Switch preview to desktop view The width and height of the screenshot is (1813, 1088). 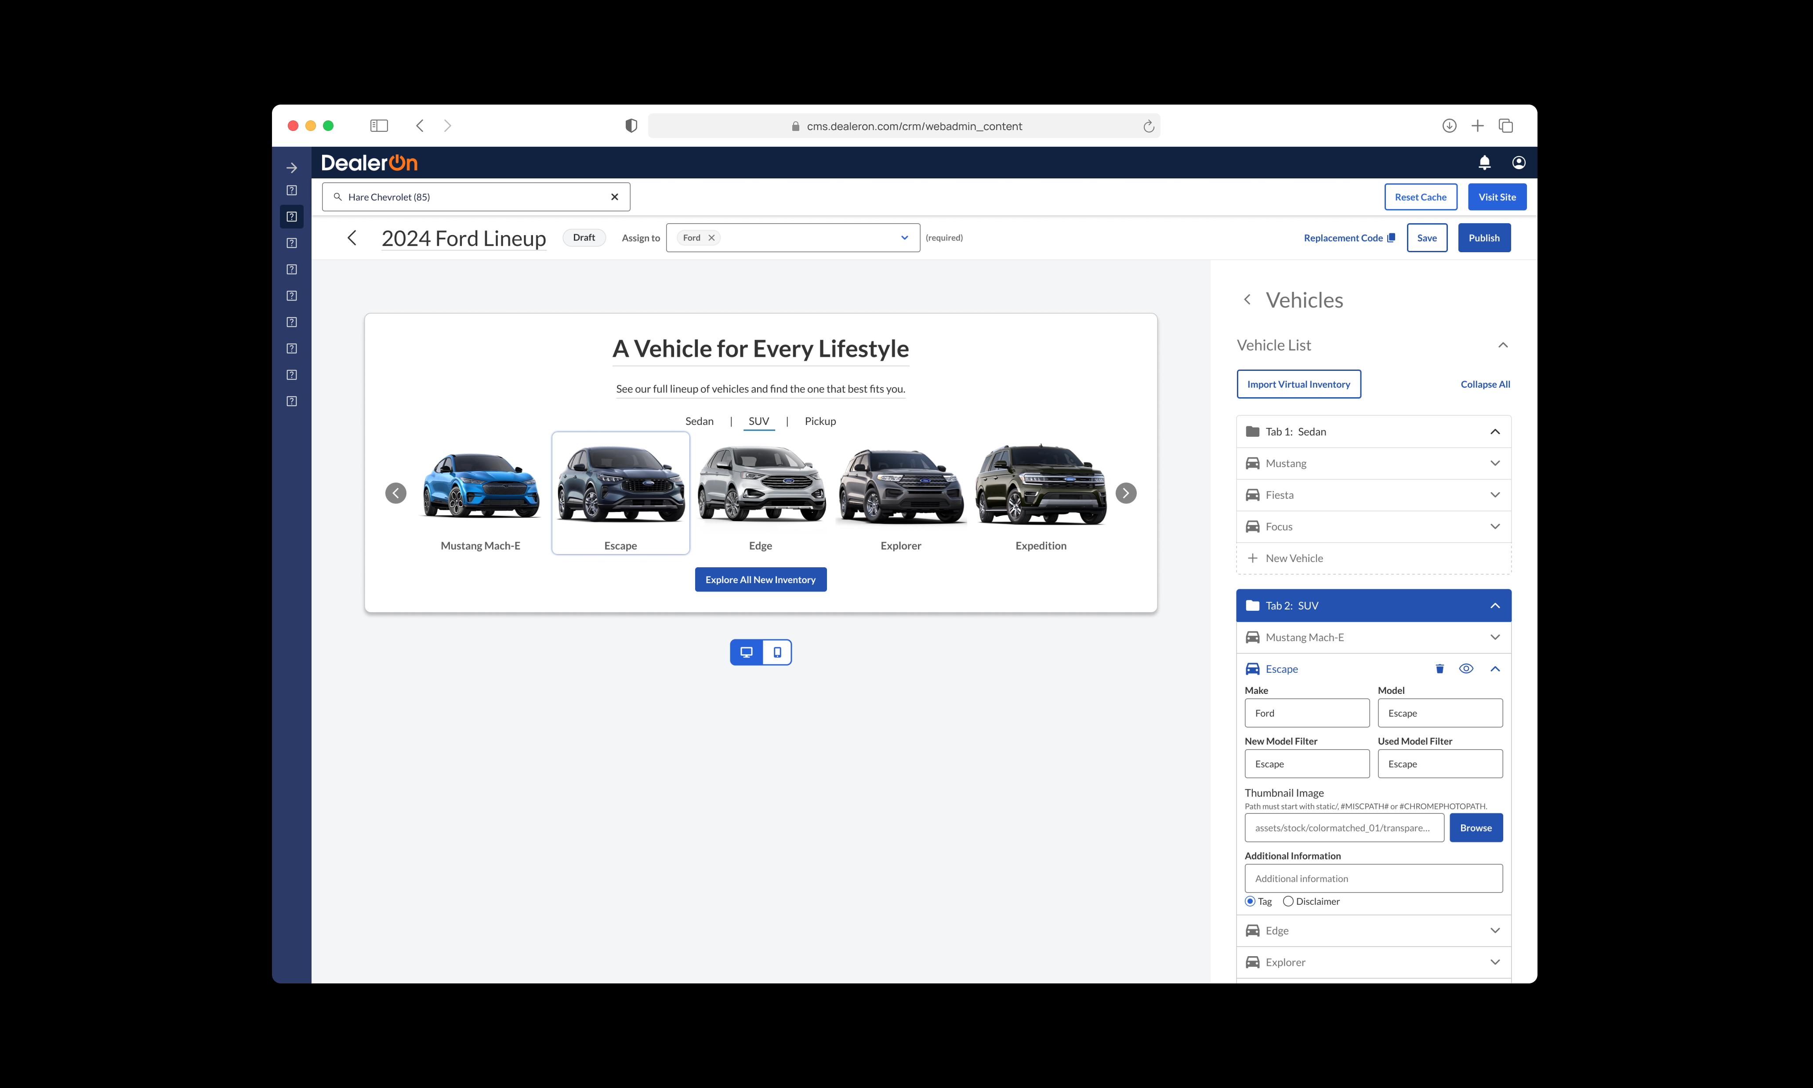click(746, 653)
